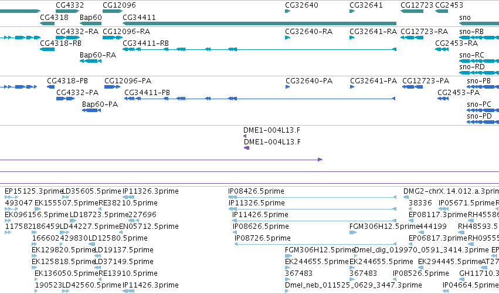Select transcript CG12723-RA label
This screenshot has height=294, width=499.
424,32
